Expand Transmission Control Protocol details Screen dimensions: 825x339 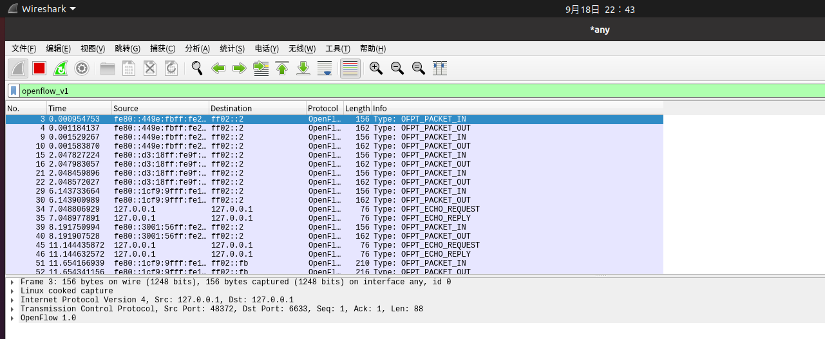pyautogui.click(x=13, y=309)
